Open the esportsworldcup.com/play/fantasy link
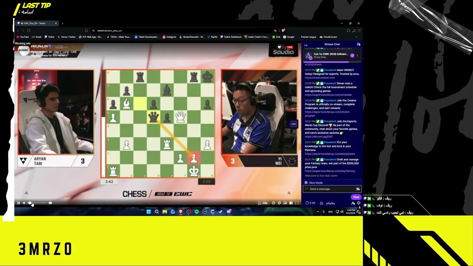The image size is (473, 266). [330, 171]
